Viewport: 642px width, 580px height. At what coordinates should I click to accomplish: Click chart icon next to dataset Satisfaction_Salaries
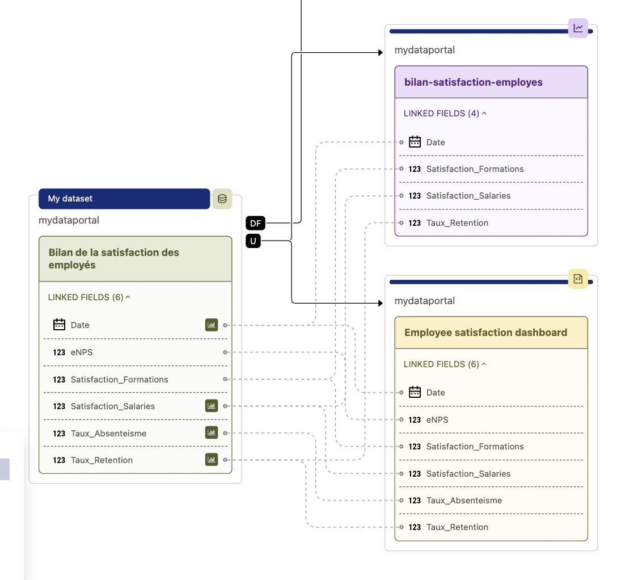click(x=212, y=406)
